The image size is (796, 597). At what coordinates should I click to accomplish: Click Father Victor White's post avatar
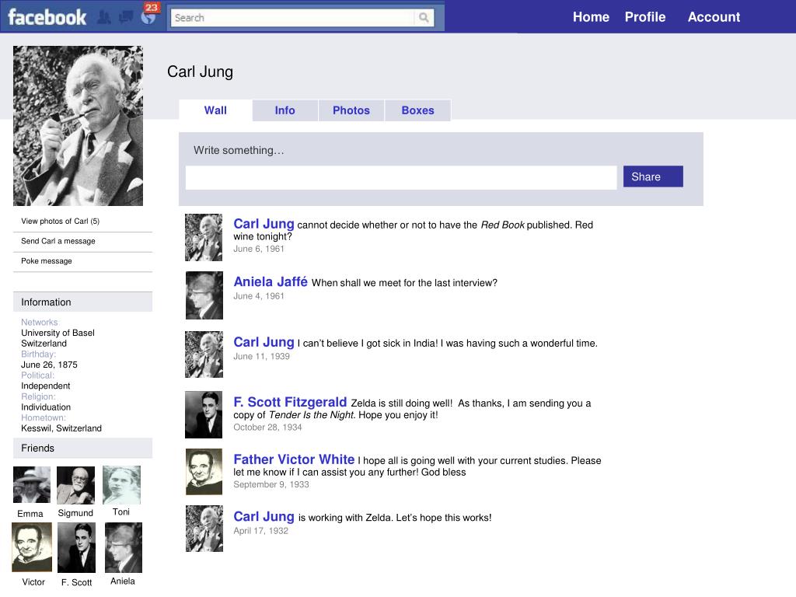coord(204,472)
